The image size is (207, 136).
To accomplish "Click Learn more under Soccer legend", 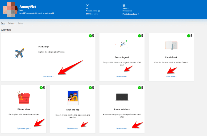I will 122,76.
